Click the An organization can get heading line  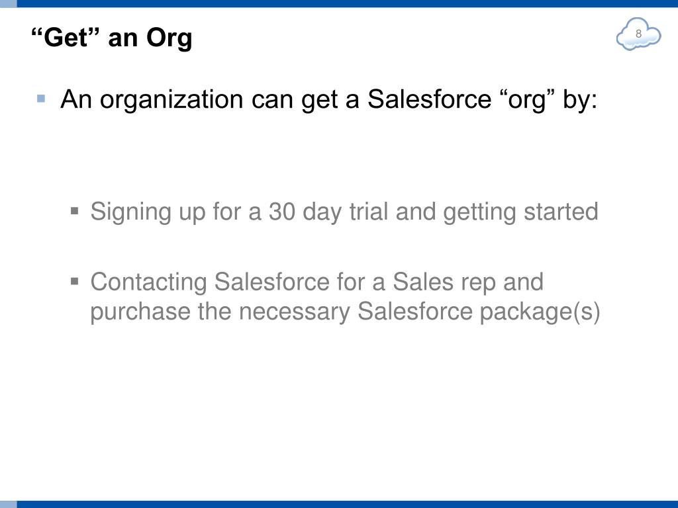coord(328,100)
